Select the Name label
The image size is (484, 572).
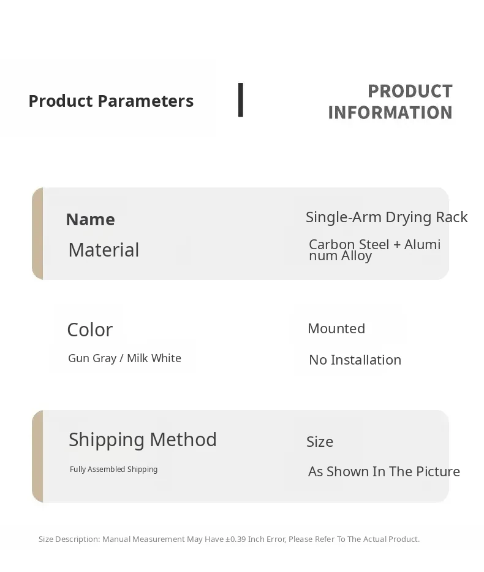point(90,219)
